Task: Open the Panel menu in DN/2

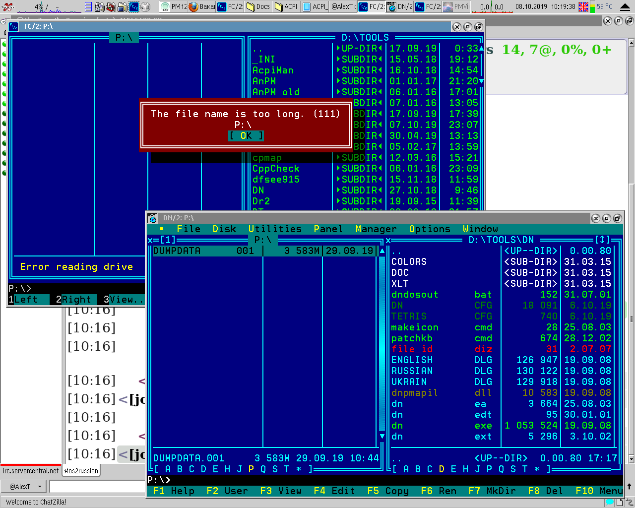Action: pyautogui.click(x=328, y=229)
